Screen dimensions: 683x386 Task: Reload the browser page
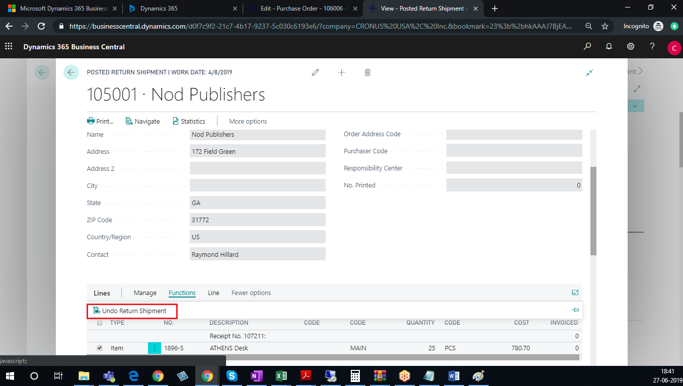(x=42, y=26)
